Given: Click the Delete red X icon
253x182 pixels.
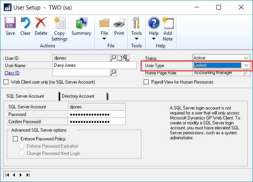Looking at the screenshot, I should (x=41, y=23).
